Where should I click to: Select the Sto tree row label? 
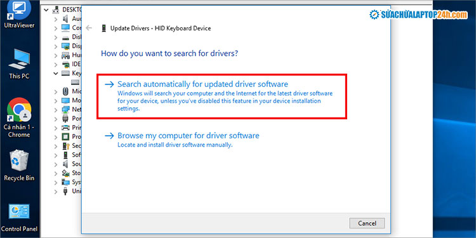(76, 173)
